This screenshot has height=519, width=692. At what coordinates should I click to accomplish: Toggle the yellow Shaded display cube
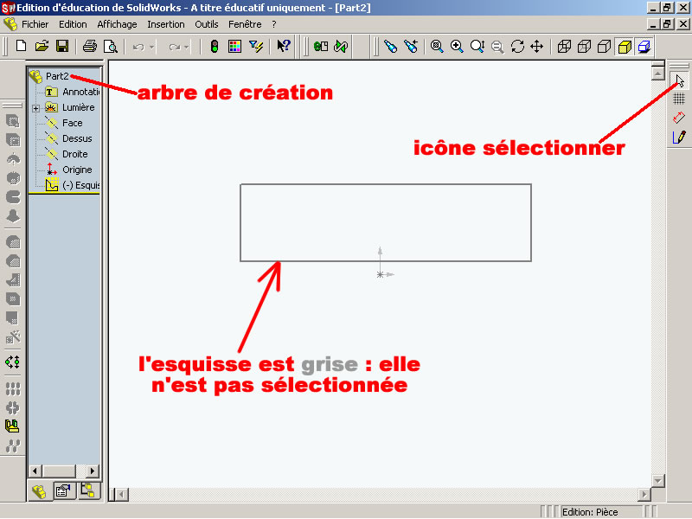pos(625,47)
